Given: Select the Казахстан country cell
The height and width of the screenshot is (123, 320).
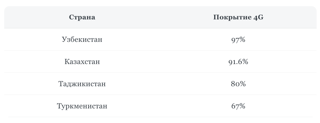Looking at the screenshot, I should pyautogui.click(x=82, y=61).
